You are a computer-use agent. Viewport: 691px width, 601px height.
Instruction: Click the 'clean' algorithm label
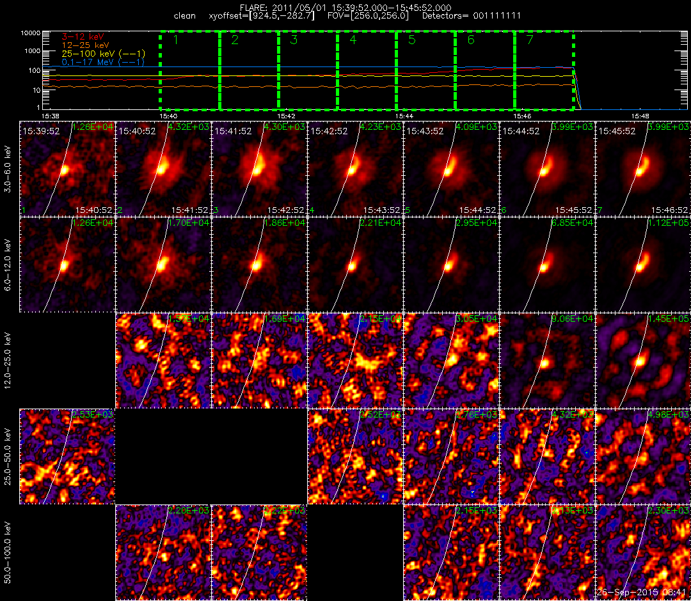point(185,16)
